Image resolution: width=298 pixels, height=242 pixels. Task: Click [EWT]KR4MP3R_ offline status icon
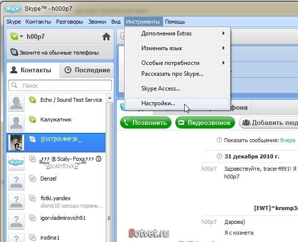click(x=33, y=139)
